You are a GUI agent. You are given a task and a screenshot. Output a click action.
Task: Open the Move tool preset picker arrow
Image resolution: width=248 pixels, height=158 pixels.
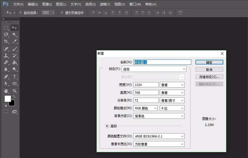(14, 13)
